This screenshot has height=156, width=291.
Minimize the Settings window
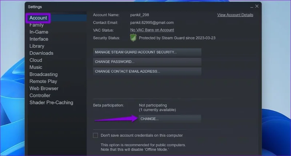click(x=252, y=7)
